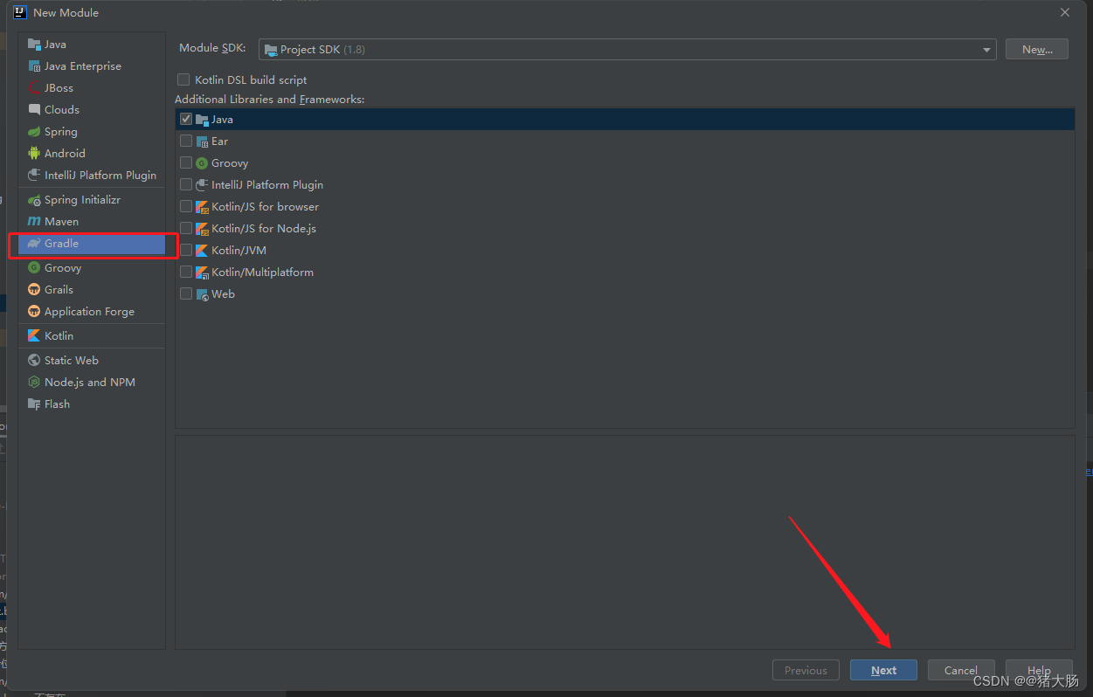
Task: Enable Kotlin DSL build script checkbox
Action: (183, 79)
